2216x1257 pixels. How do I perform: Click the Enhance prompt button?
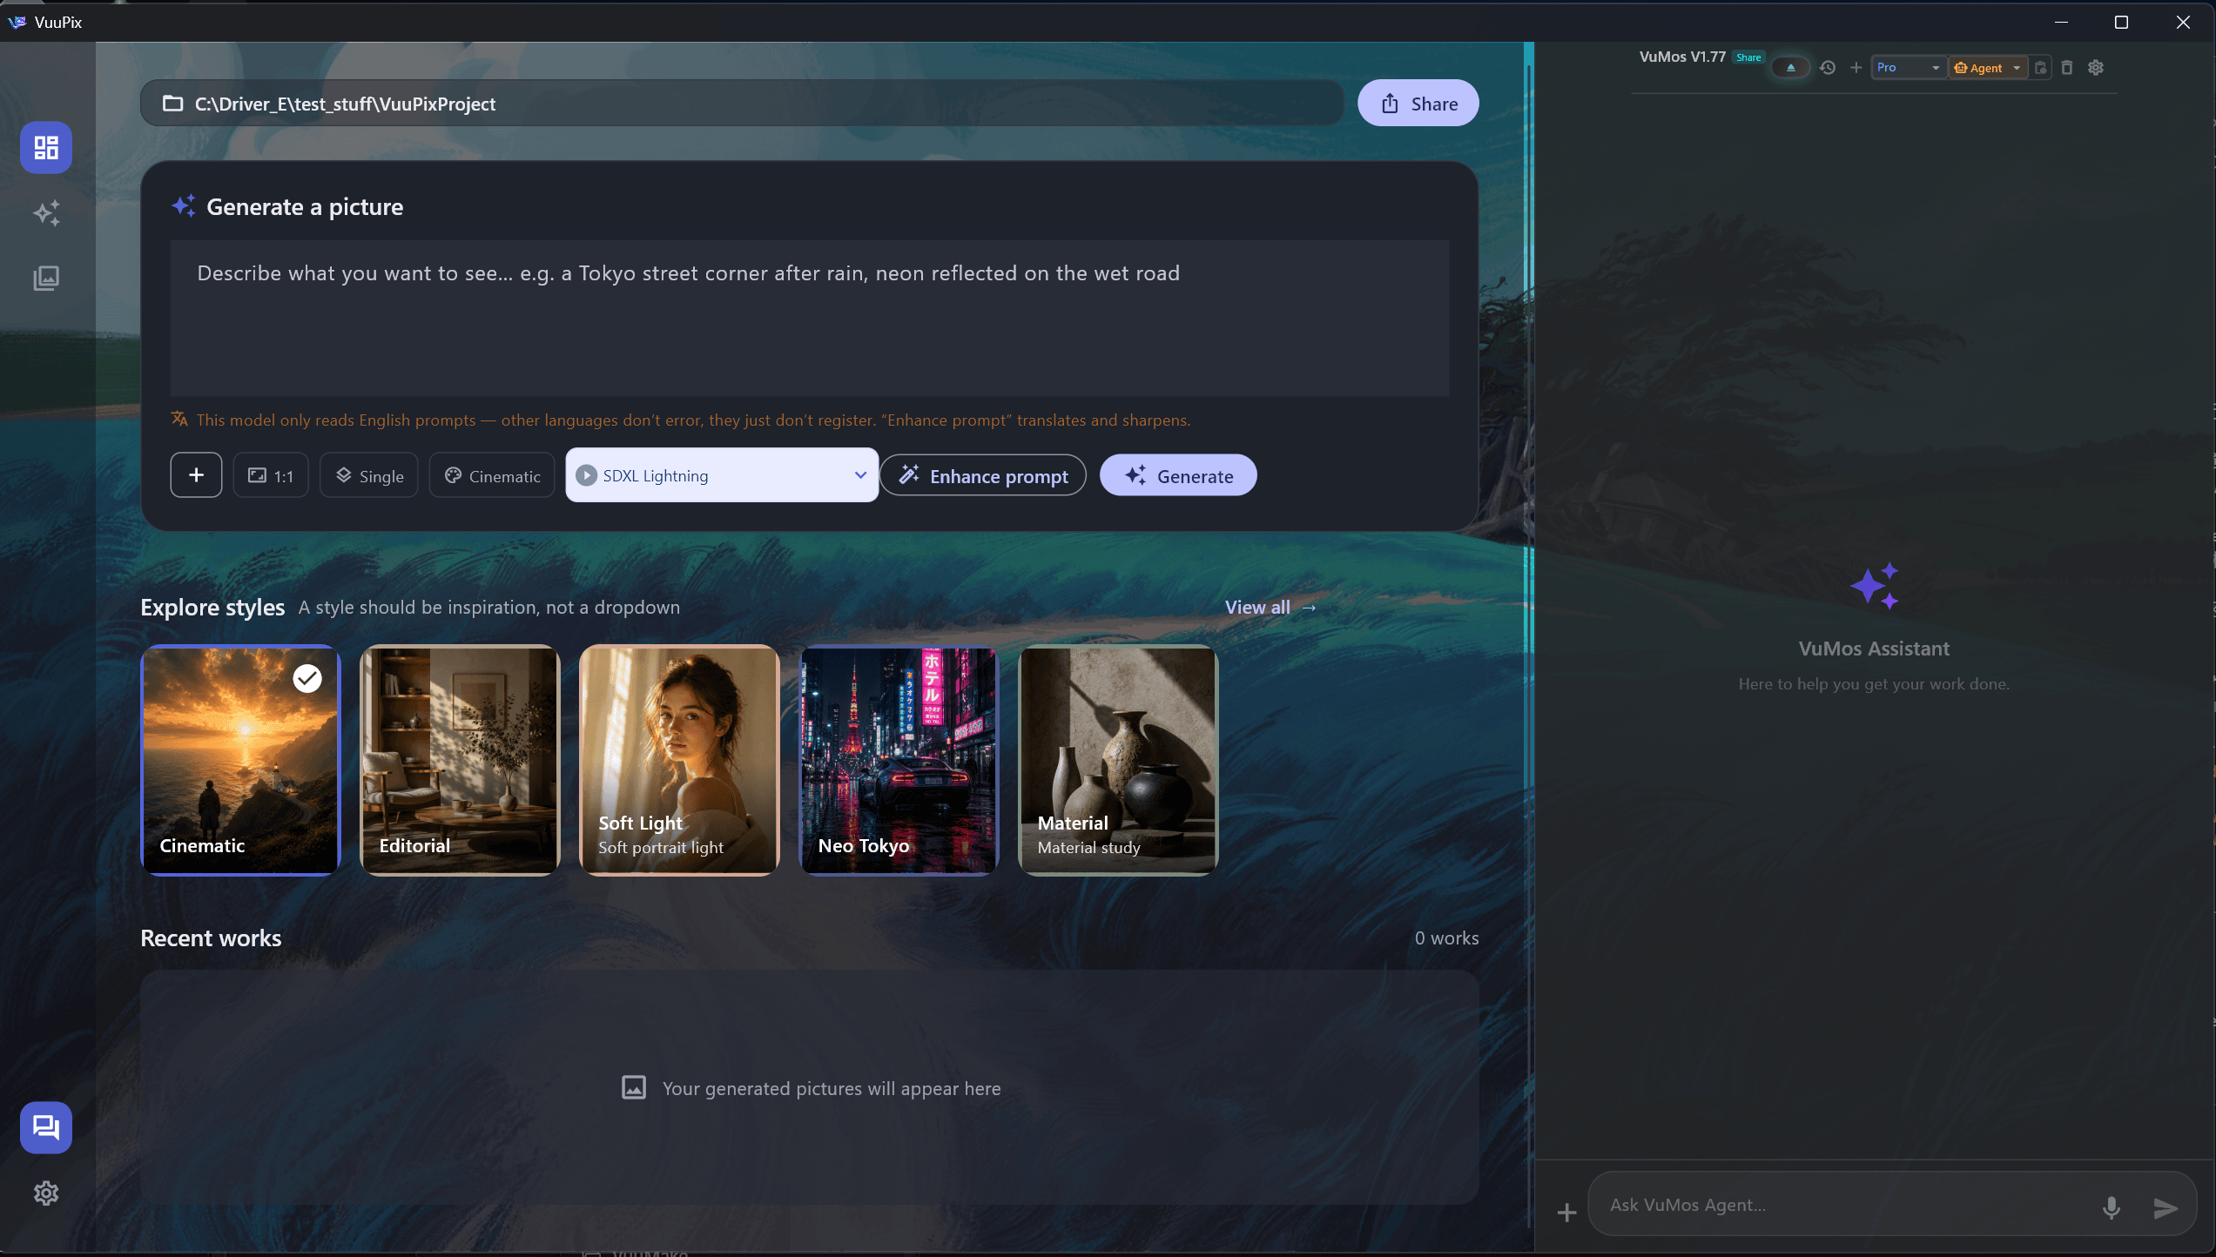(983, 475)
